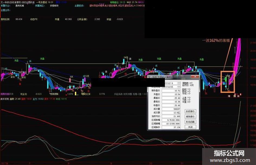The height and width of the screenshot is (165, 256).
Task: Click the 所属地区 label at the top
Action: coord(40,6)
